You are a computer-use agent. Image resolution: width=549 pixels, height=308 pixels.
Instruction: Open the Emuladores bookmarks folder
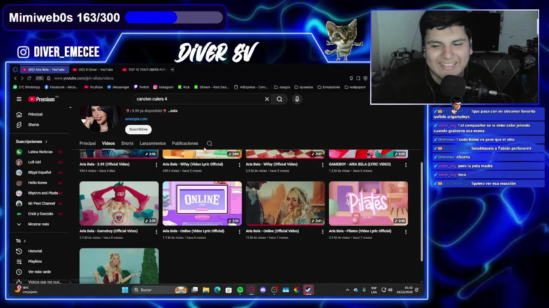(x=329, y=87)
